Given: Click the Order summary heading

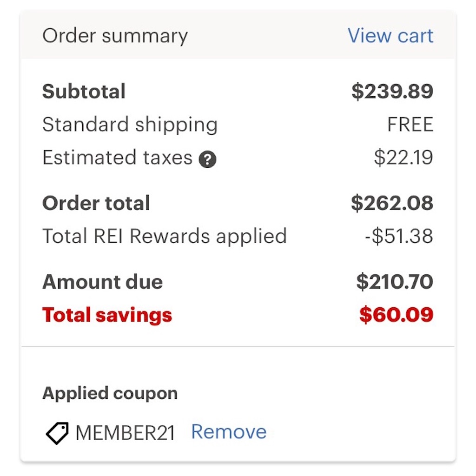Looking at the screenshot, I should 115,36.
